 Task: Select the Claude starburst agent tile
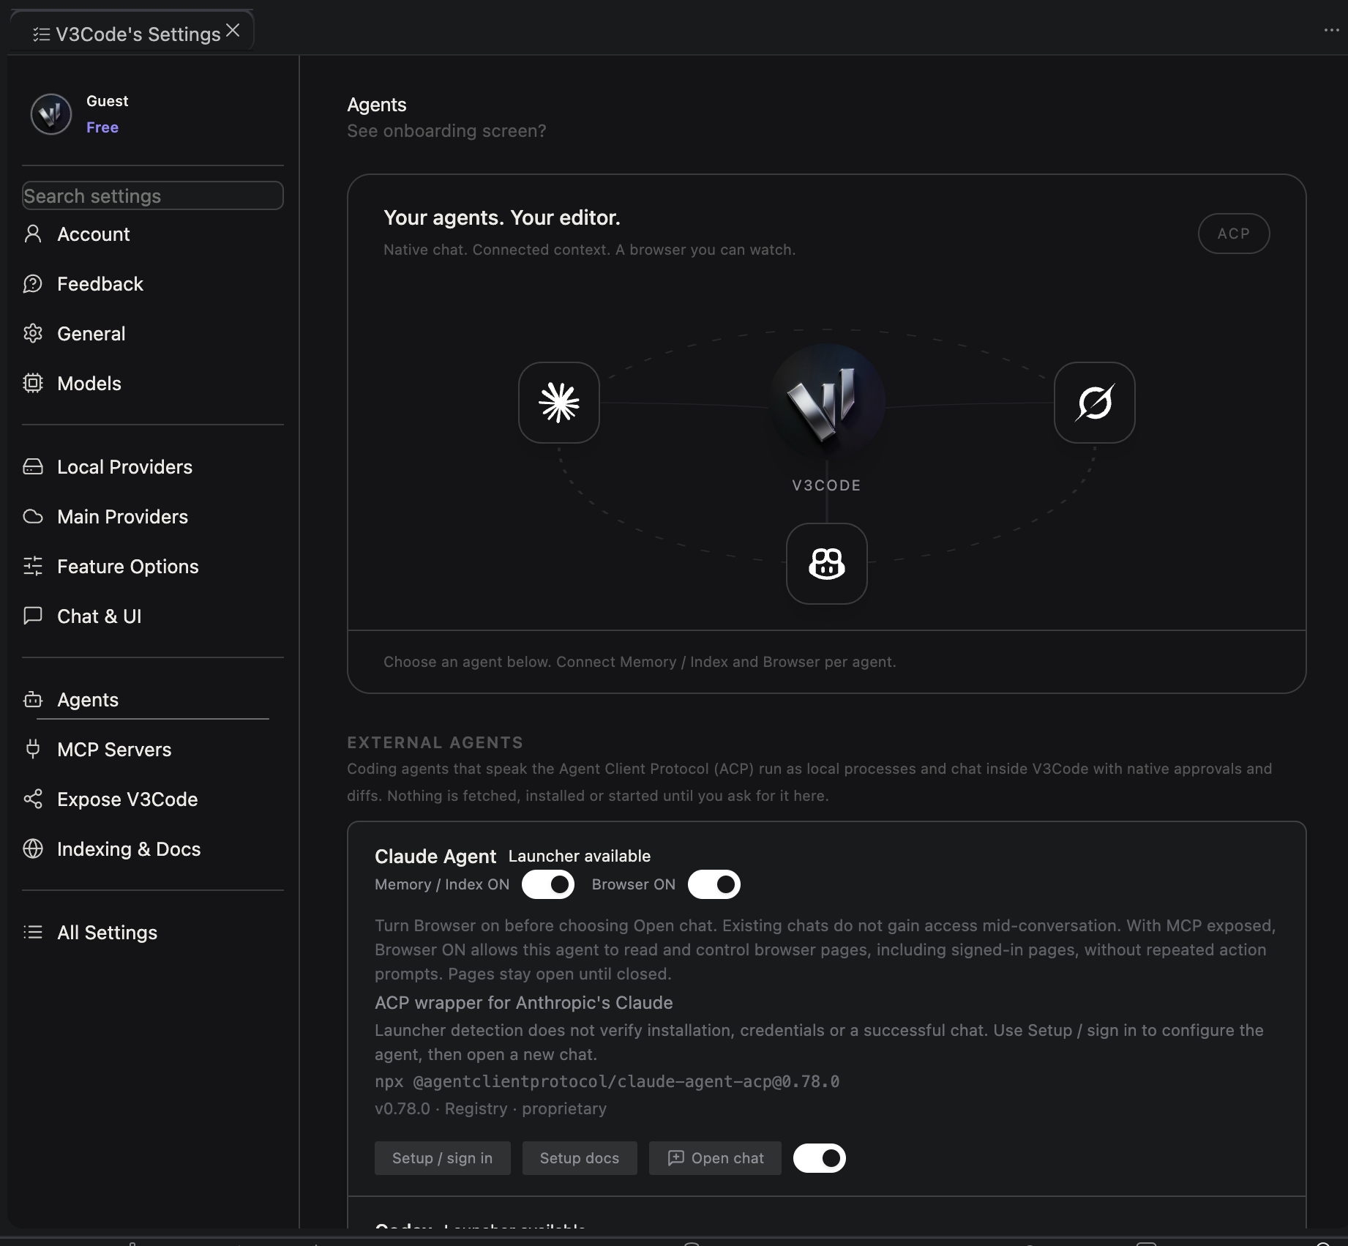559,403
